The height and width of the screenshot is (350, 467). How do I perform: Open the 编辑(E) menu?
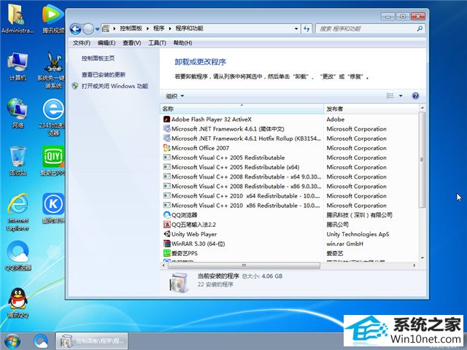[x=107, y=43]
